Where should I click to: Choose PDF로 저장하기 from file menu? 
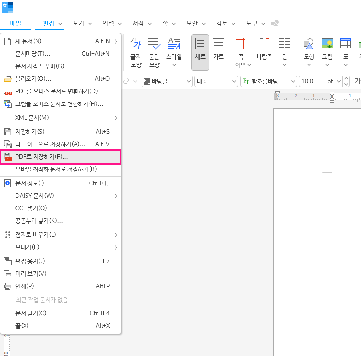[x=61, y=157]
